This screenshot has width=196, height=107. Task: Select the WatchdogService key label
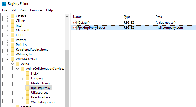click(x=43, y=102)
